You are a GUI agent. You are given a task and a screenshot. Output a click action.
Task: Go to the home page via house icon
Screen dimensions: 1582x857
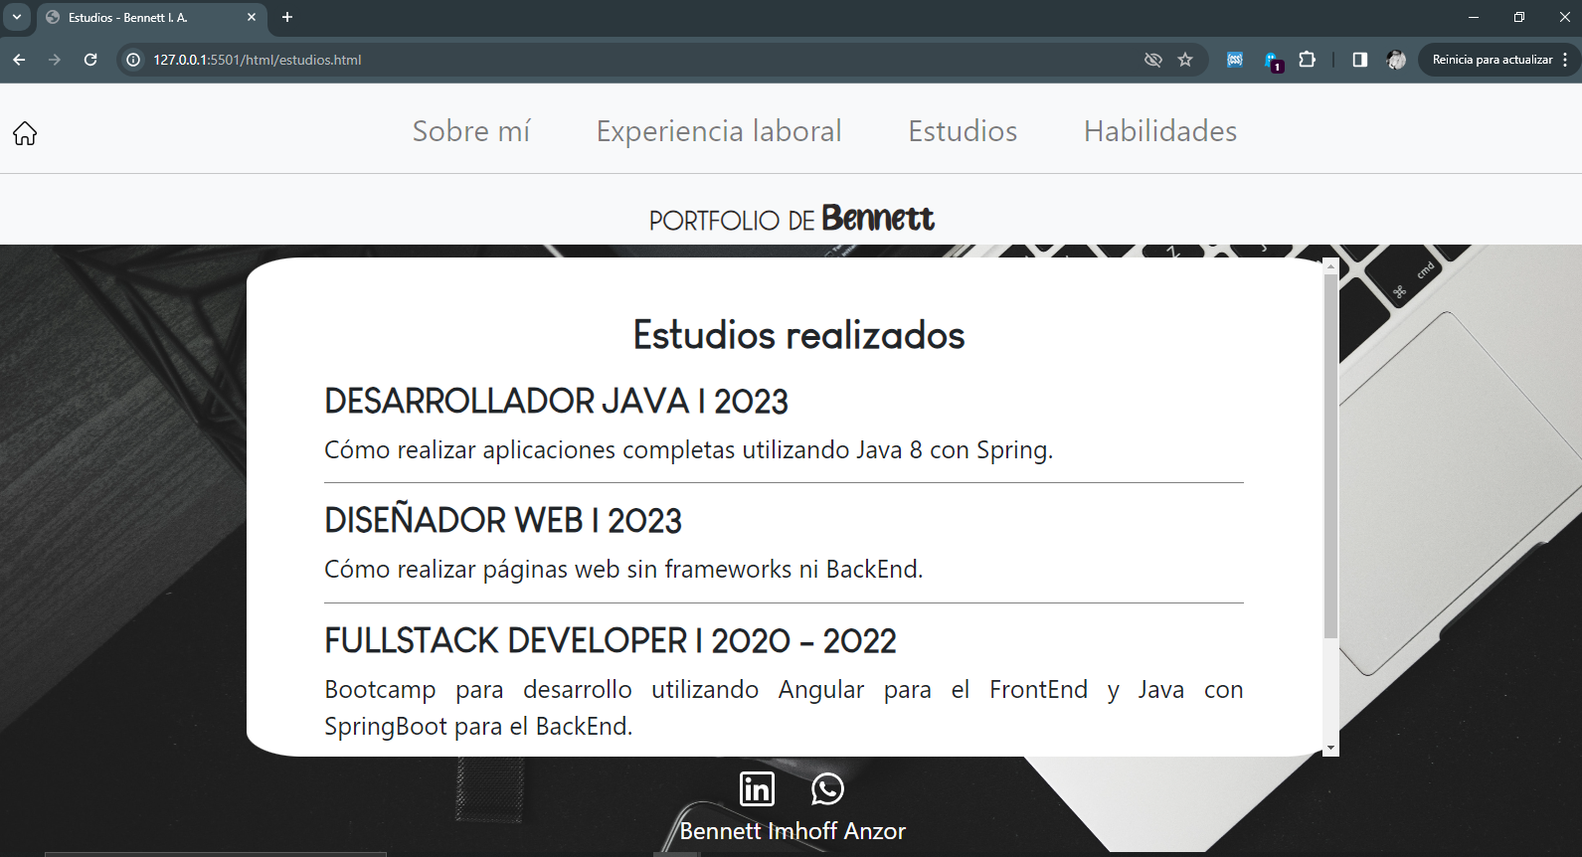25,133
